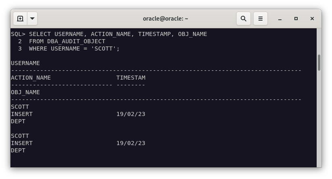Viewport: 332px width, 179px height.
Task: Click the SELECT USERNAME query line
Action: click(x=118, y=34)
